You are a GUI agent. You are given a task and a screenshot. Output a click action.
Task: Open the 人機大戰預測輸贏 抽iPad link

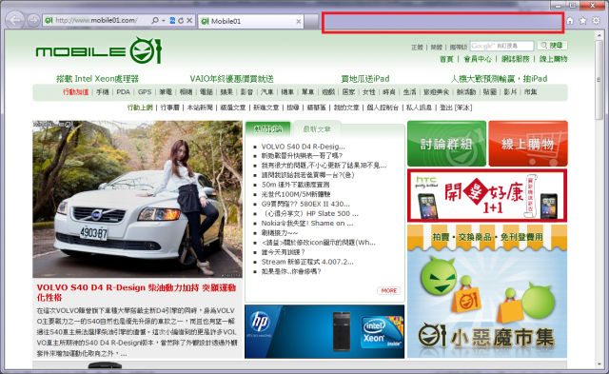tap(499, 79)
